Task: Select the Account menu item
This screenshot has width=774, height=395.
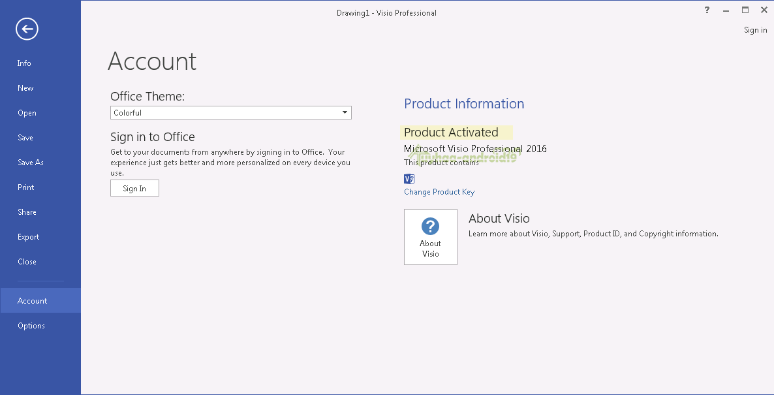Action: (40, 301)
